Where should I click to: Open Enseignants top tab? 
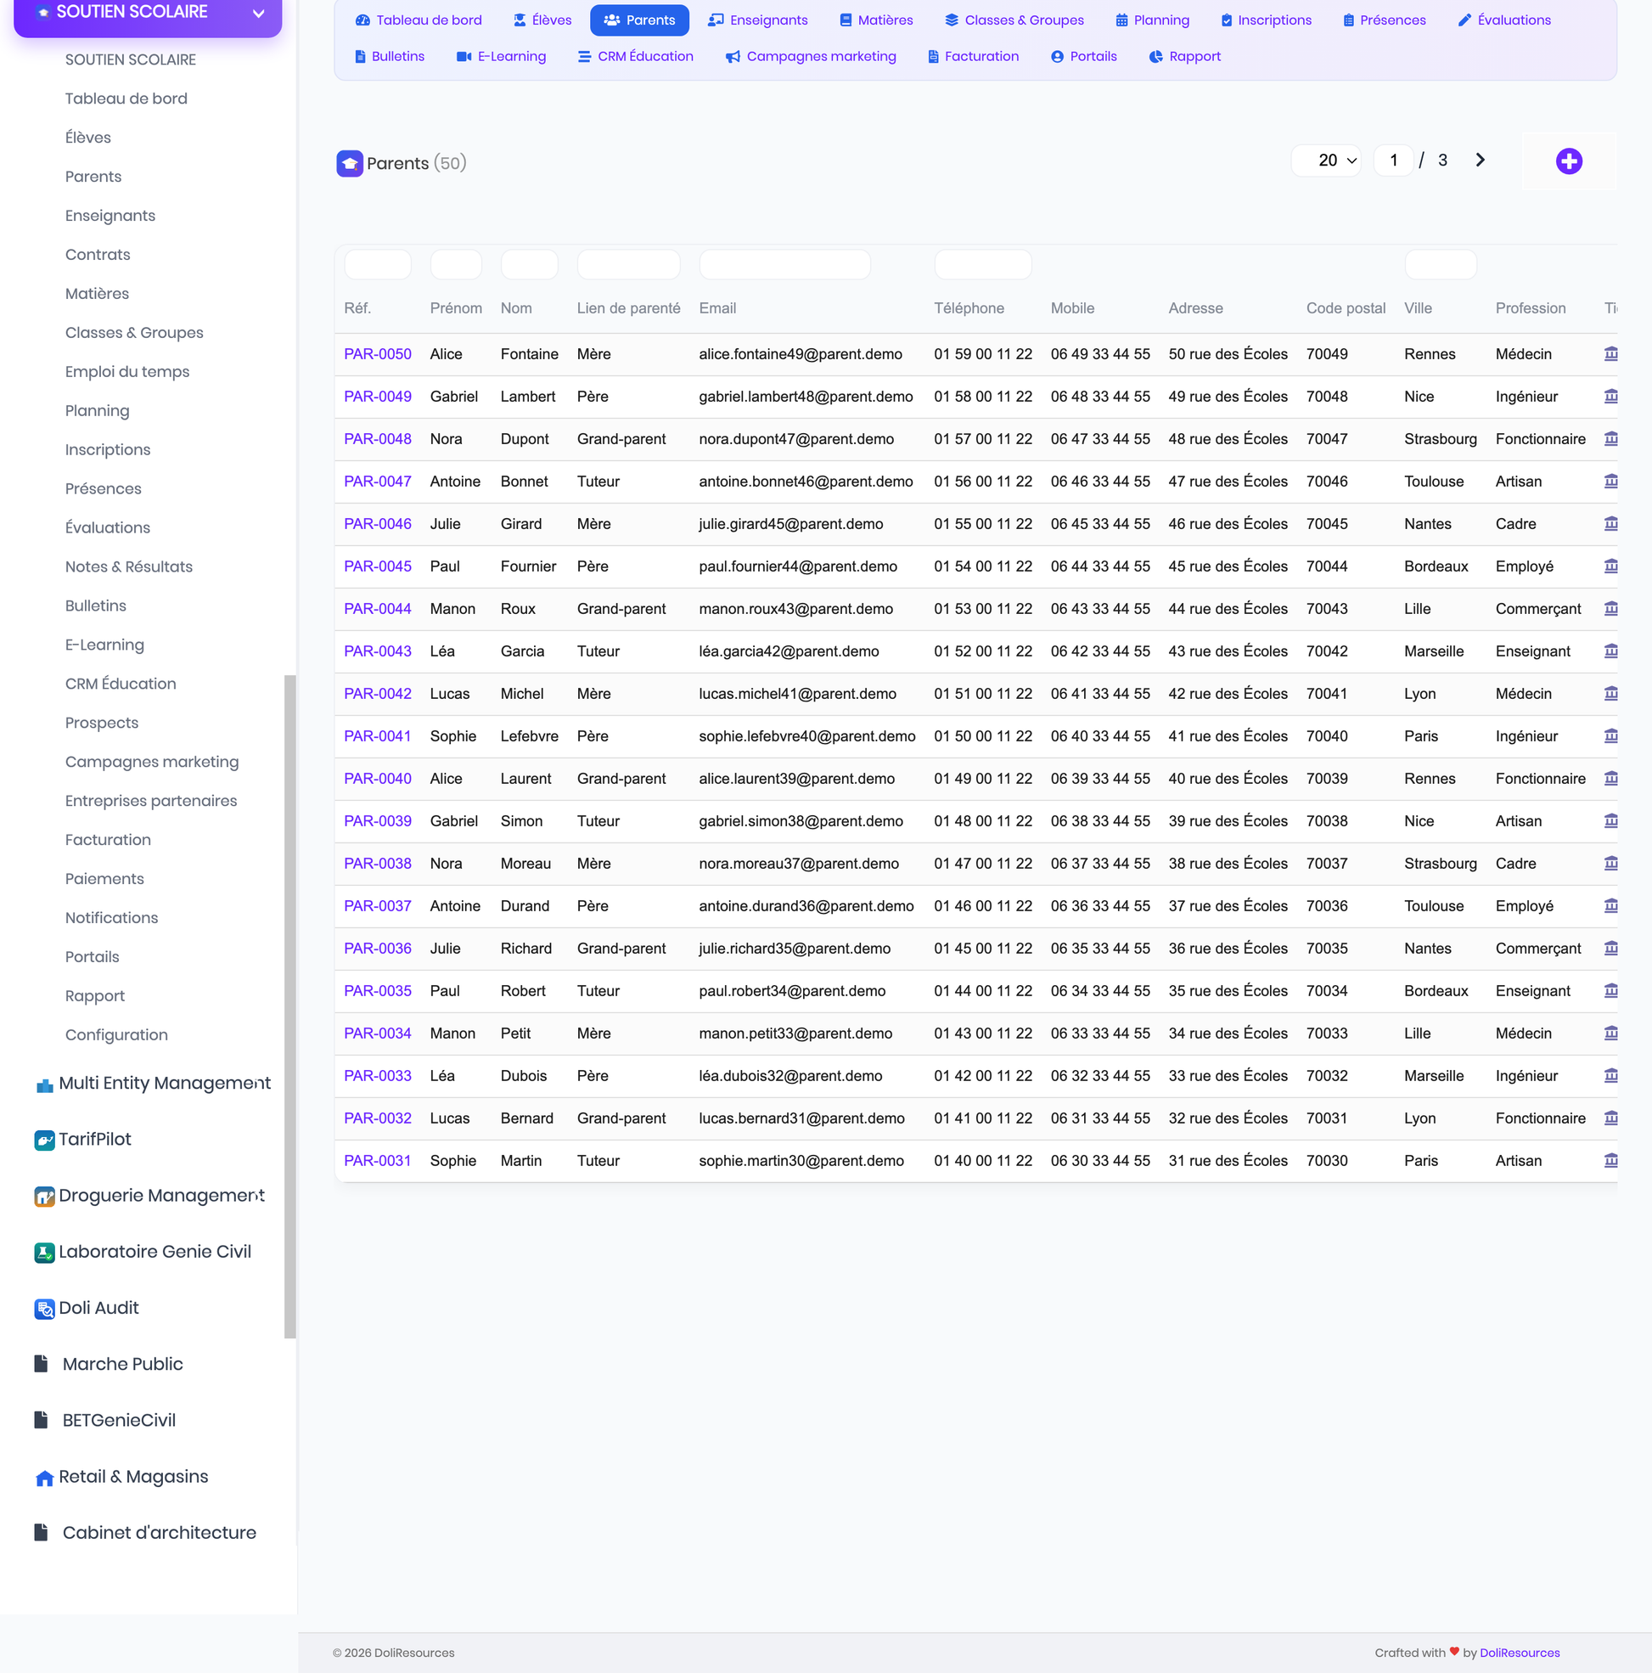[757, 20]
